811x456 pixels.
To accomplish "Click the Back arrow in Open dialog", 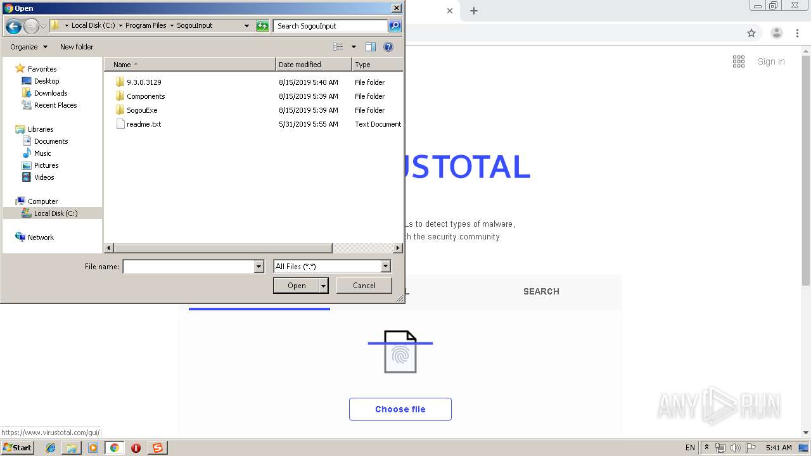I will [x=13, y=26].
